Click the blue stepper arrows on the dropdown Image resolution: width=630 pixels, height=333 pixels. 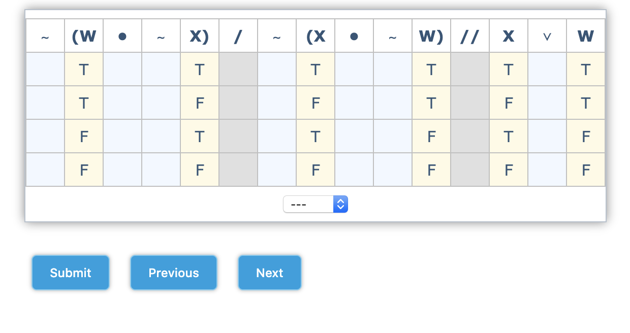click(340, 204)
